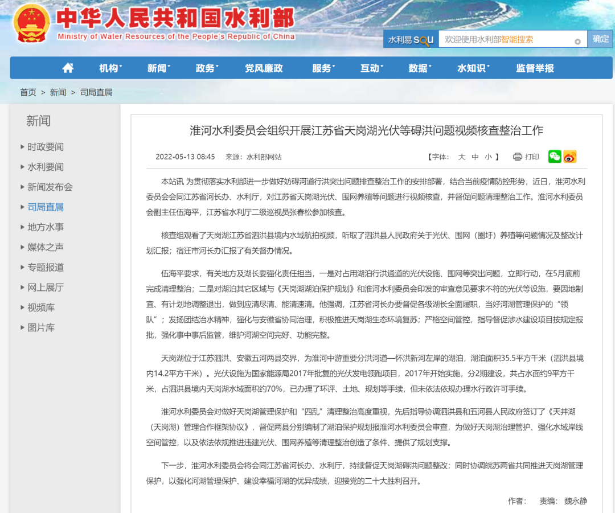The image size is (615, 513).
Task: Select font size 中
Action: (476, 157)
